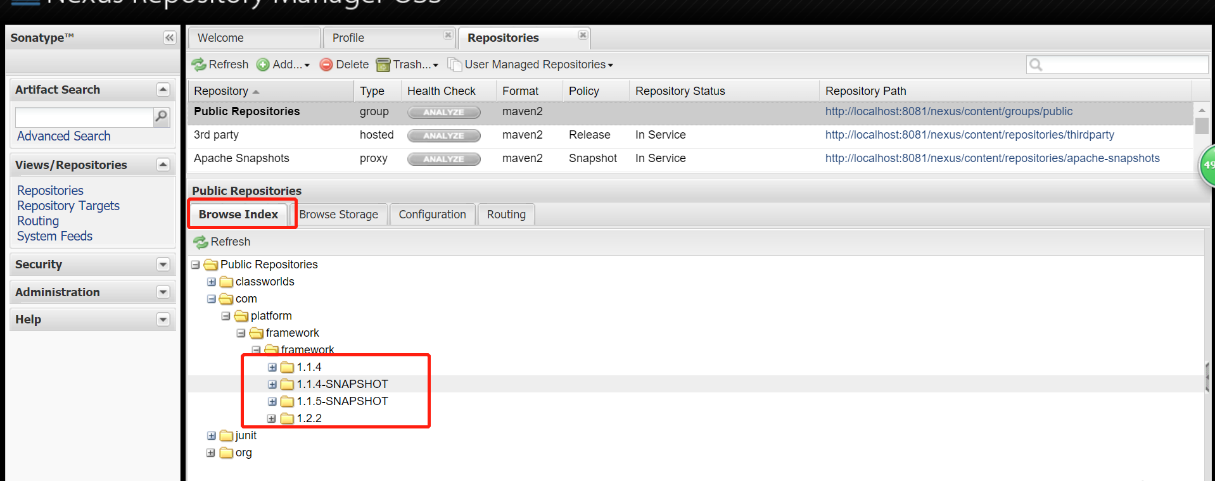Open Repository Targets link
The width and height of the screenshot is (1215, 481).
(x=68, y=206)
